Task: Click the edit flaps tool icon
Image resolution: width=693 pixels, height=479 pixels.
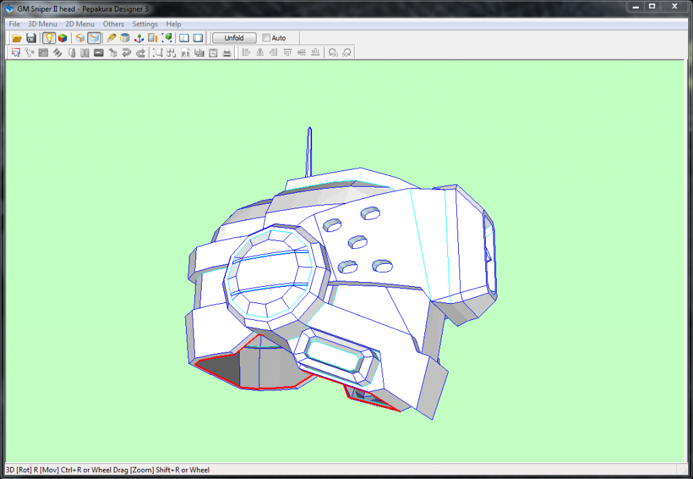Action: 43,53
